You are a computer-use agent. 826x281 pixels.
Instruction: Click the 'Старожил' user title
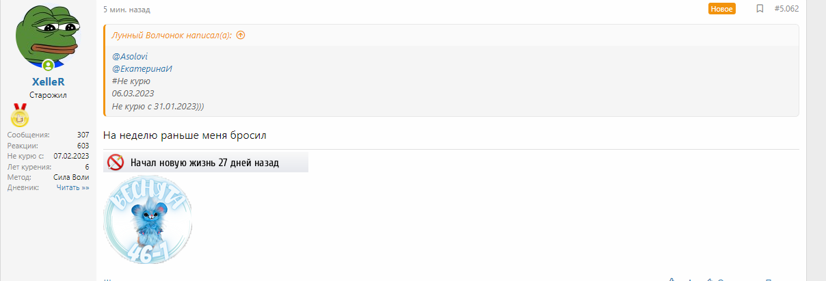[x=48, y=95]
